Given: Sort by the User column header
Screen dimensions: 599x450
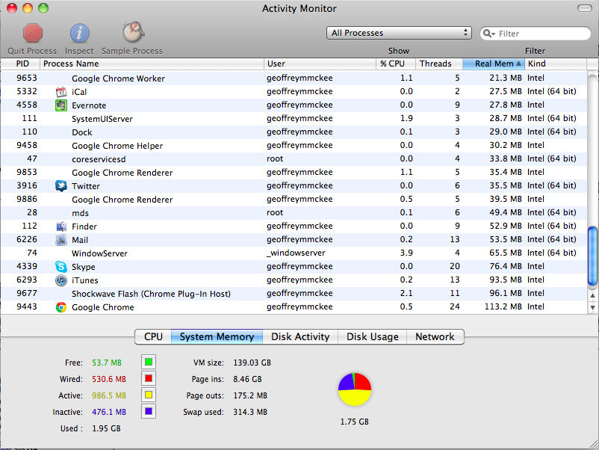Looking at the screenshot, I should point(320,64).
